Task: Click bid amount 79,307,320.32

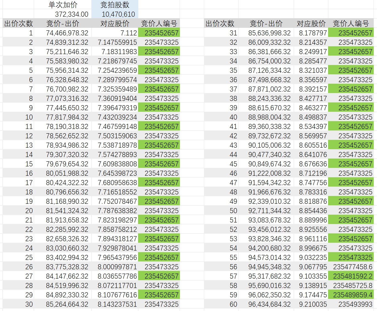Action: tap(63, 154)
